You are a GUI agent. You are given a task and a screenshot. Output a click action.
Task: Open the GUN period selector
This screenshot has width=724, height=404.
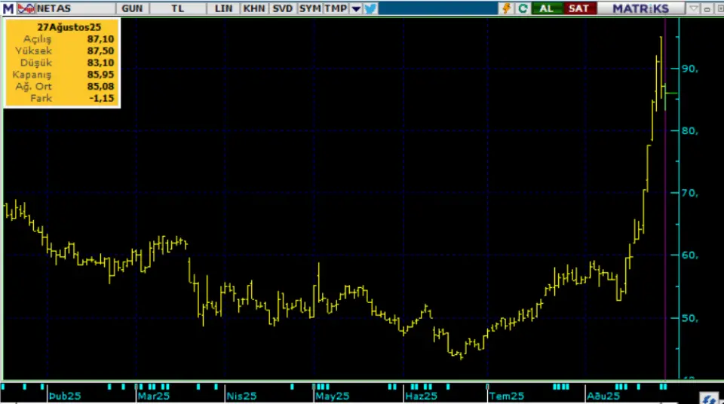(132, 8)
